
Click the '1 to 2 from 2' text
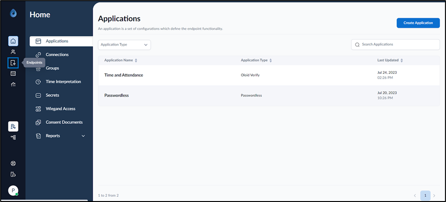pyautogui.click(x=108, y=195)
